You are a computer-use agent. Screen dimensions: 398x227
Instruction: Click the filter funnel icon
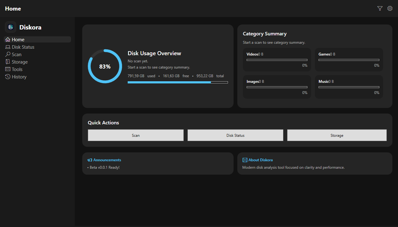point(380,8)
